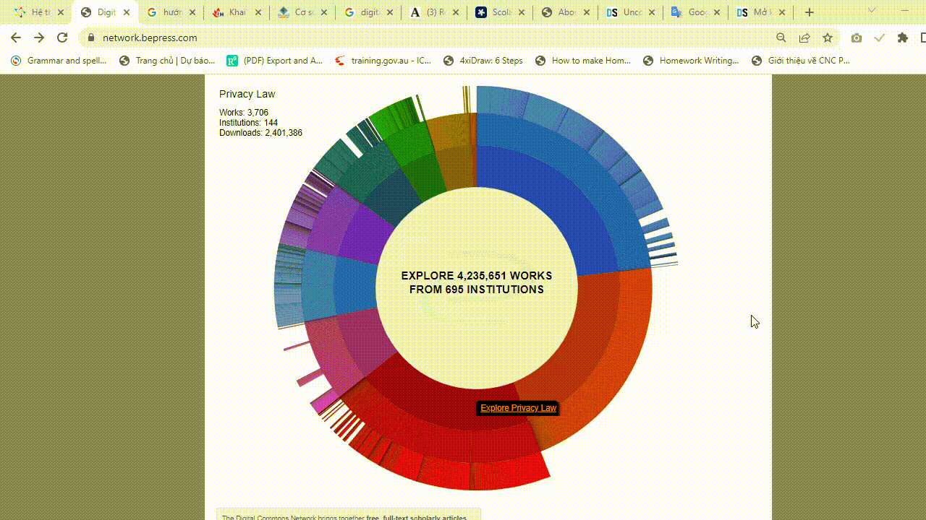Open '4xiDraw: 6 Steps' bookmark
Screen dimensions: 926x520
(x=483, y=61)
